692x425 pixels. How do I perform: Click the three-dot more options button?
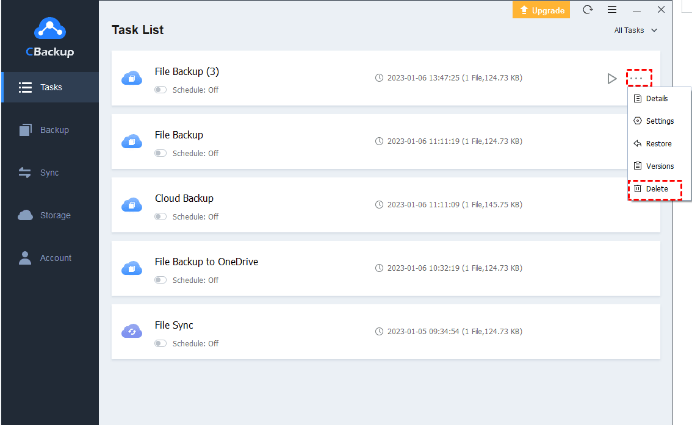pos(638,78)
